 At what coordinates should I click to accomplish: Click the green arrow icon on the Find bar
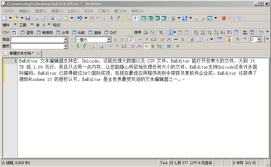pos(178,46)
